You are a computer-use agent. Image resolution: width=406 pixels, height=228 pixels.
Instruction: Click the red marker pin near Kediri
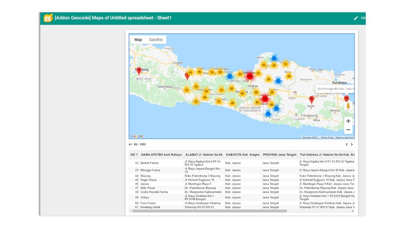[311, 100]
